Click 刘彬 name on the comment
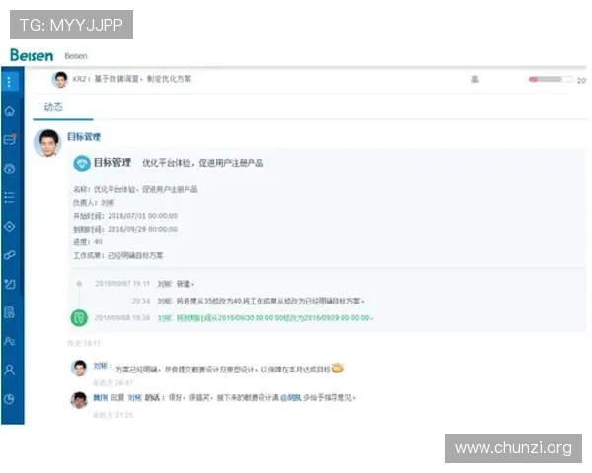 pyautogui.click(x=101, y=366)
